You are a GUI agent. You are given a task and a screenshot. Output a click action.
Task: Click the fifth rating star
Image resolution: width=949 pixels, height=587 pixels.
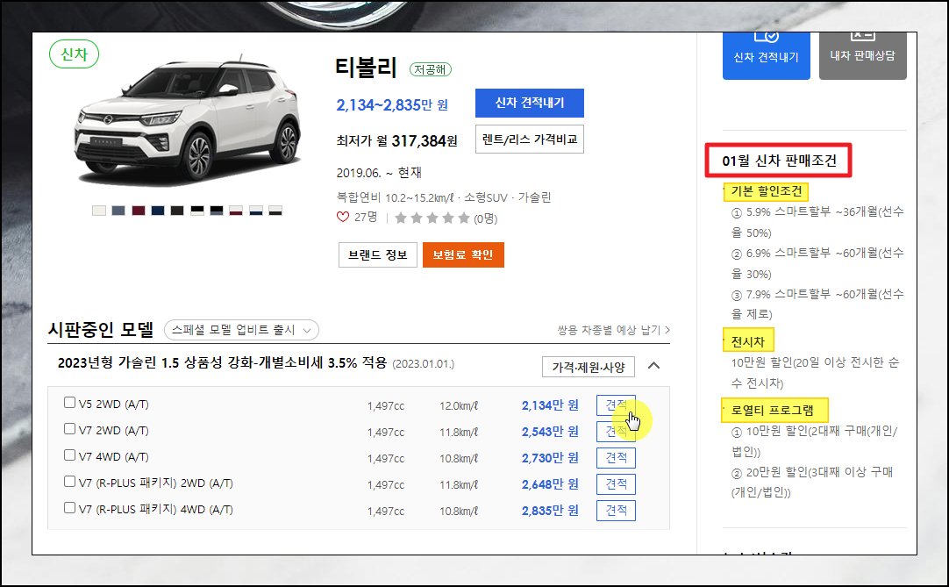click(x=464, y=218)
